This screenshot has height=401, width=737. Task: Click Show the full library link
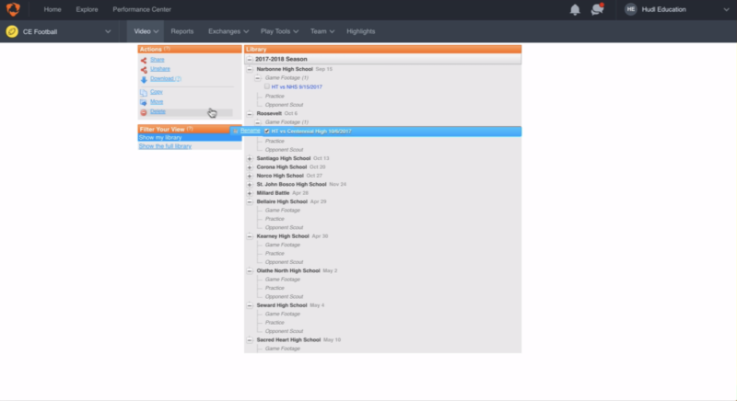tap(165, 146)
